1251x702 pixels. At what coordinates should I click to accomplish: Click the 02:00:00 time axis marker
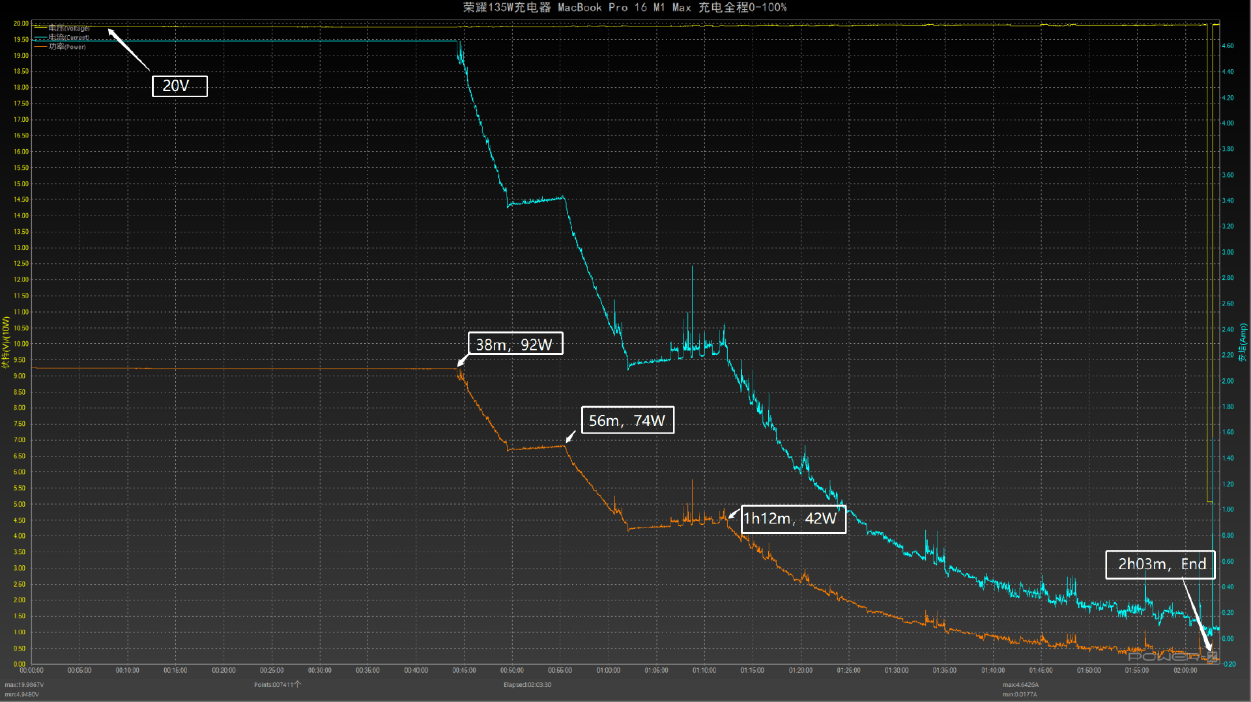1185,670
